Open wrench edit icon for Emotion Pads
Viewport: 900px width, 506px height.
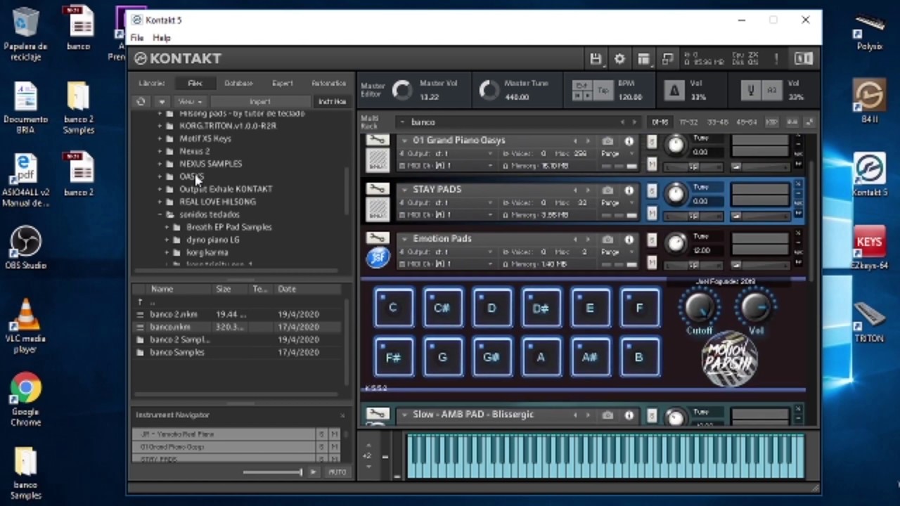tap(378, 238)
